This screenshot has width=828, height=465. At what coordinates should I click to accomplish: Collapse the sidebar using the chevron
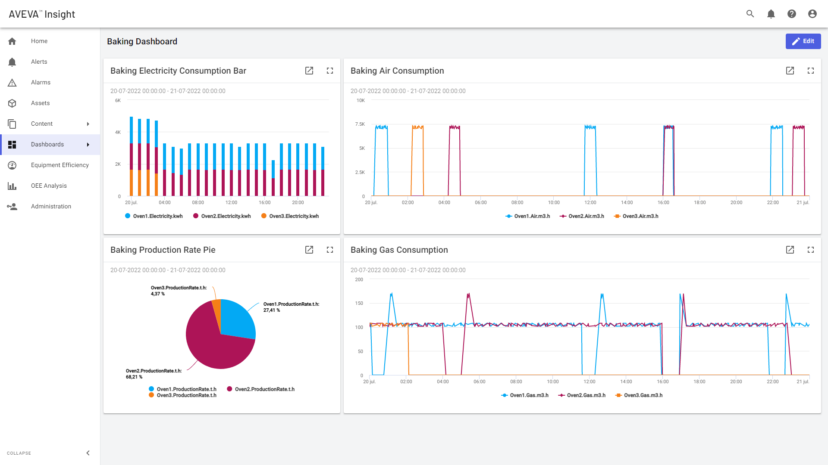pyautogui.click(x=88, y=453)
